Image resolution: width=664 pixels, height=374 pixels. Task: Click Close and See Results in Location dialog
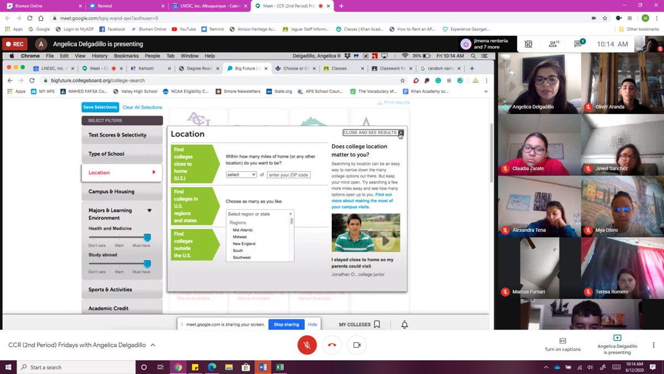coord(373,133)
